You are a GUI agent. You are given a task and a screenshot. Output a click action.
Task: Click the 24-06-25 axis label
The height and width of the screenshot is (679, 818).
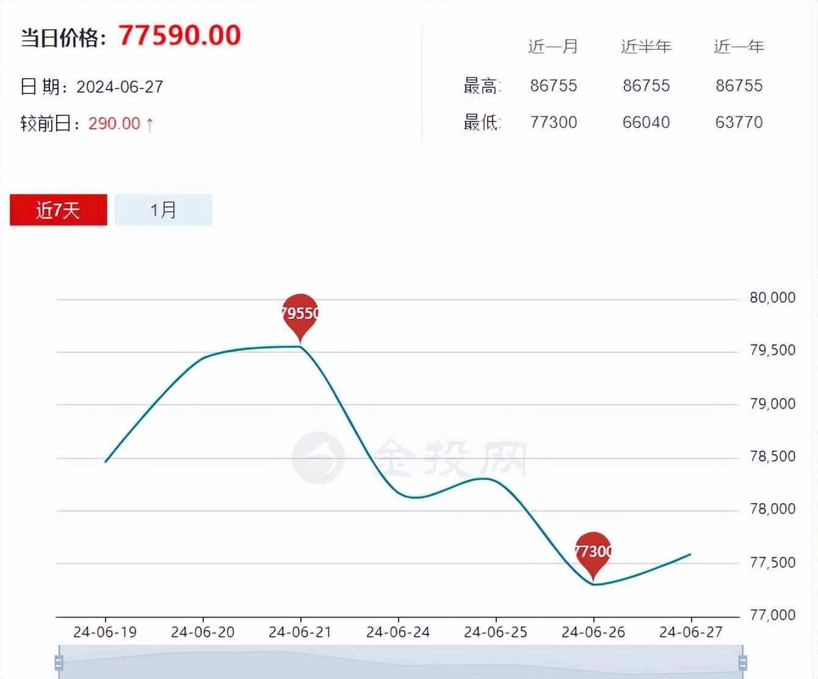coord(496,632)
